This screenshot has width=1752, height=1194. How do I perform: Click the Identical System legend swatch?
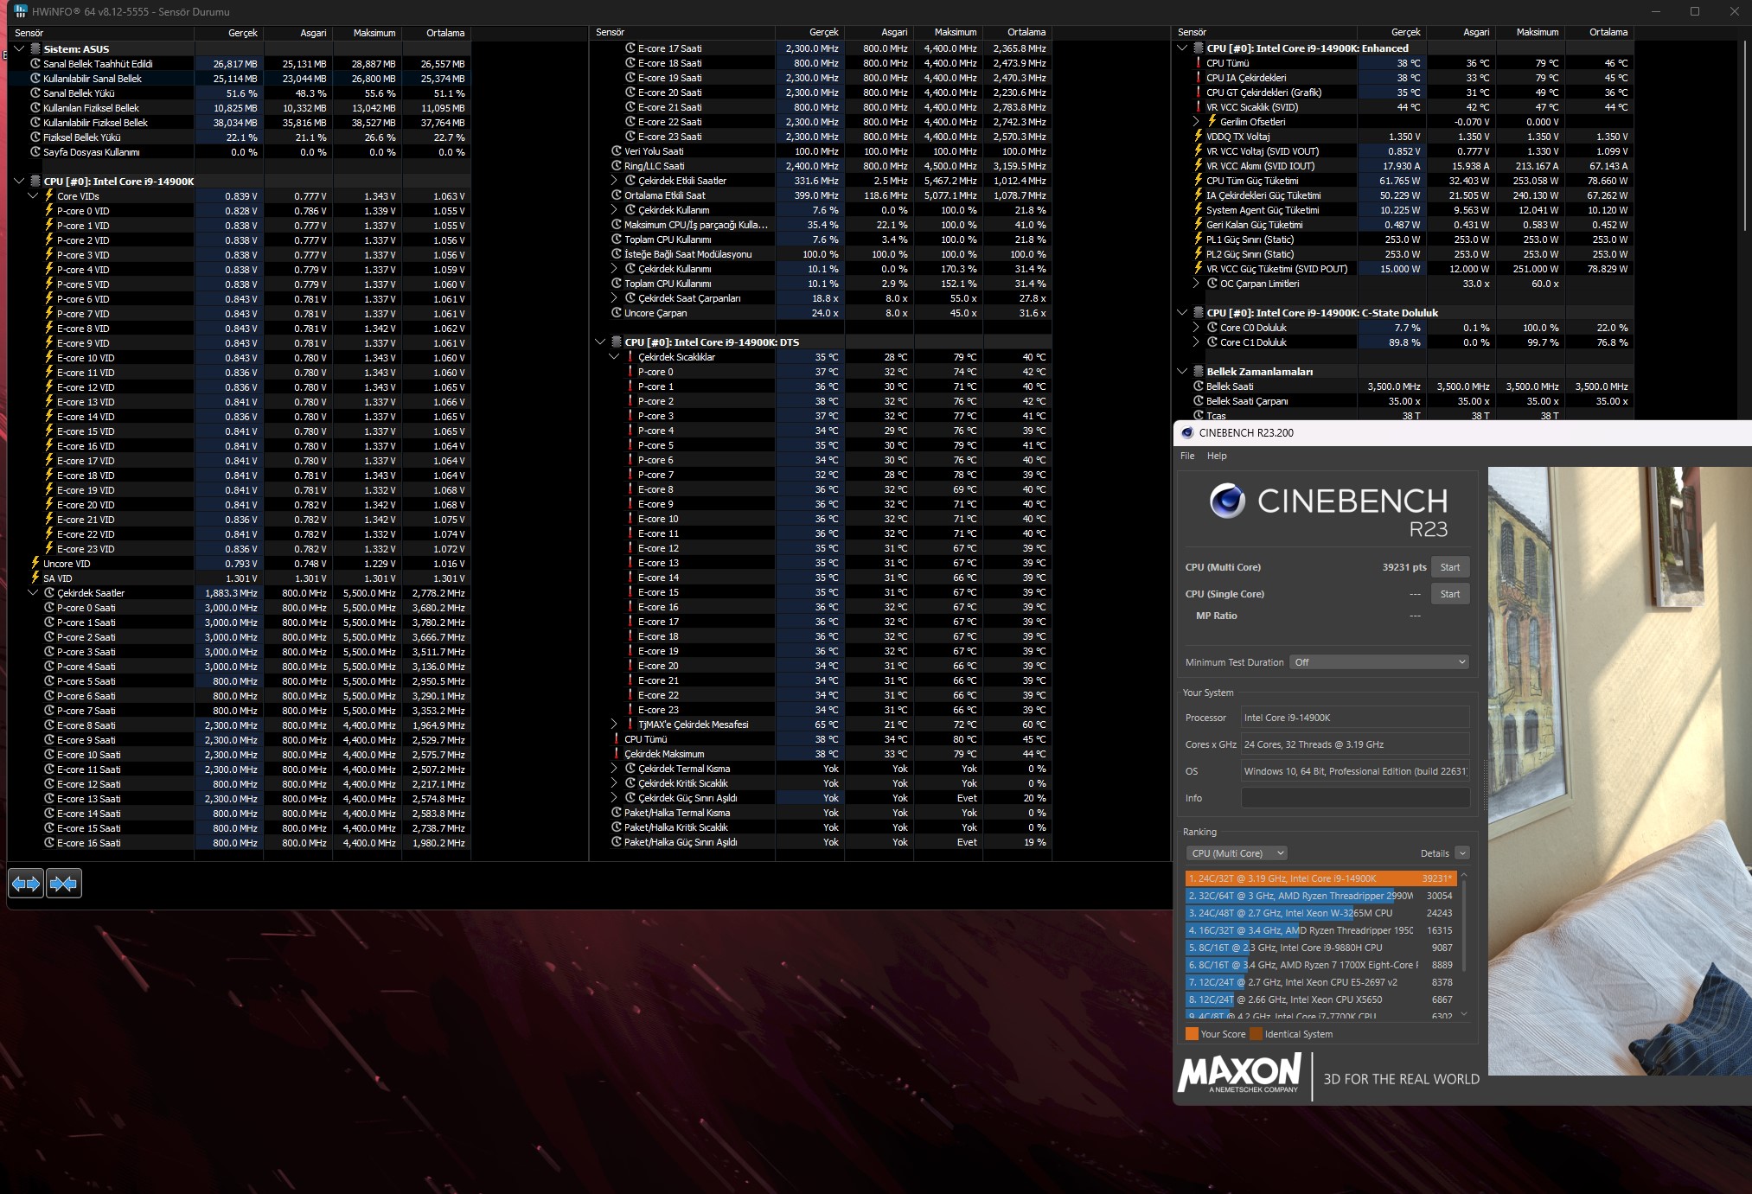click(1256, 1034)
